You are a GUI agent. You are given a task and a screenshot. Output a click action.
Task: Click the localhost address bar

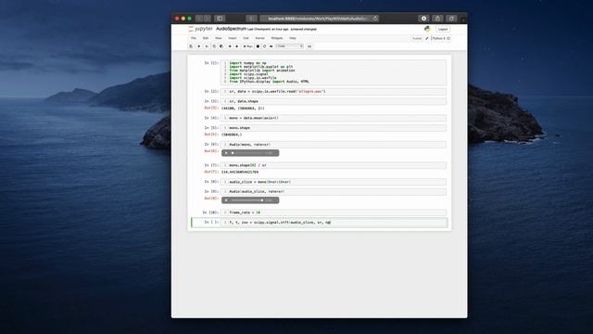(318, 19)
